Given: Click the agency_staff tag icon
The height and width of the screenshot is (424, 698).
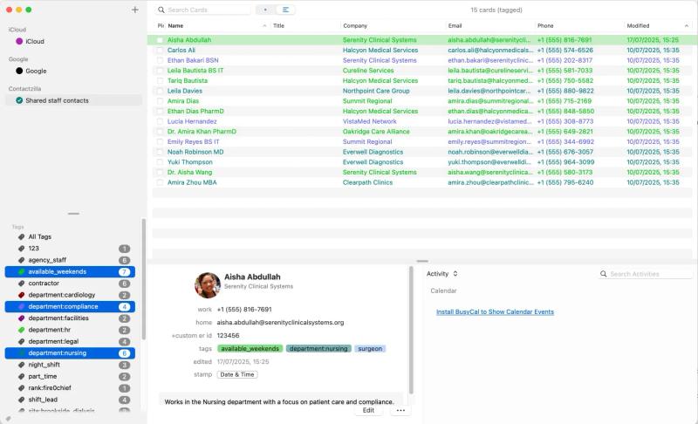Looking at the screenshot, I should [21, 260].
